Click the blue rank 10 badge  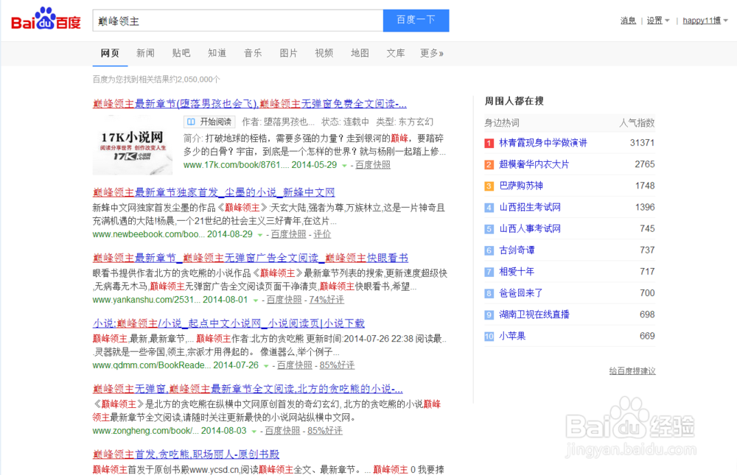point(489,337)
